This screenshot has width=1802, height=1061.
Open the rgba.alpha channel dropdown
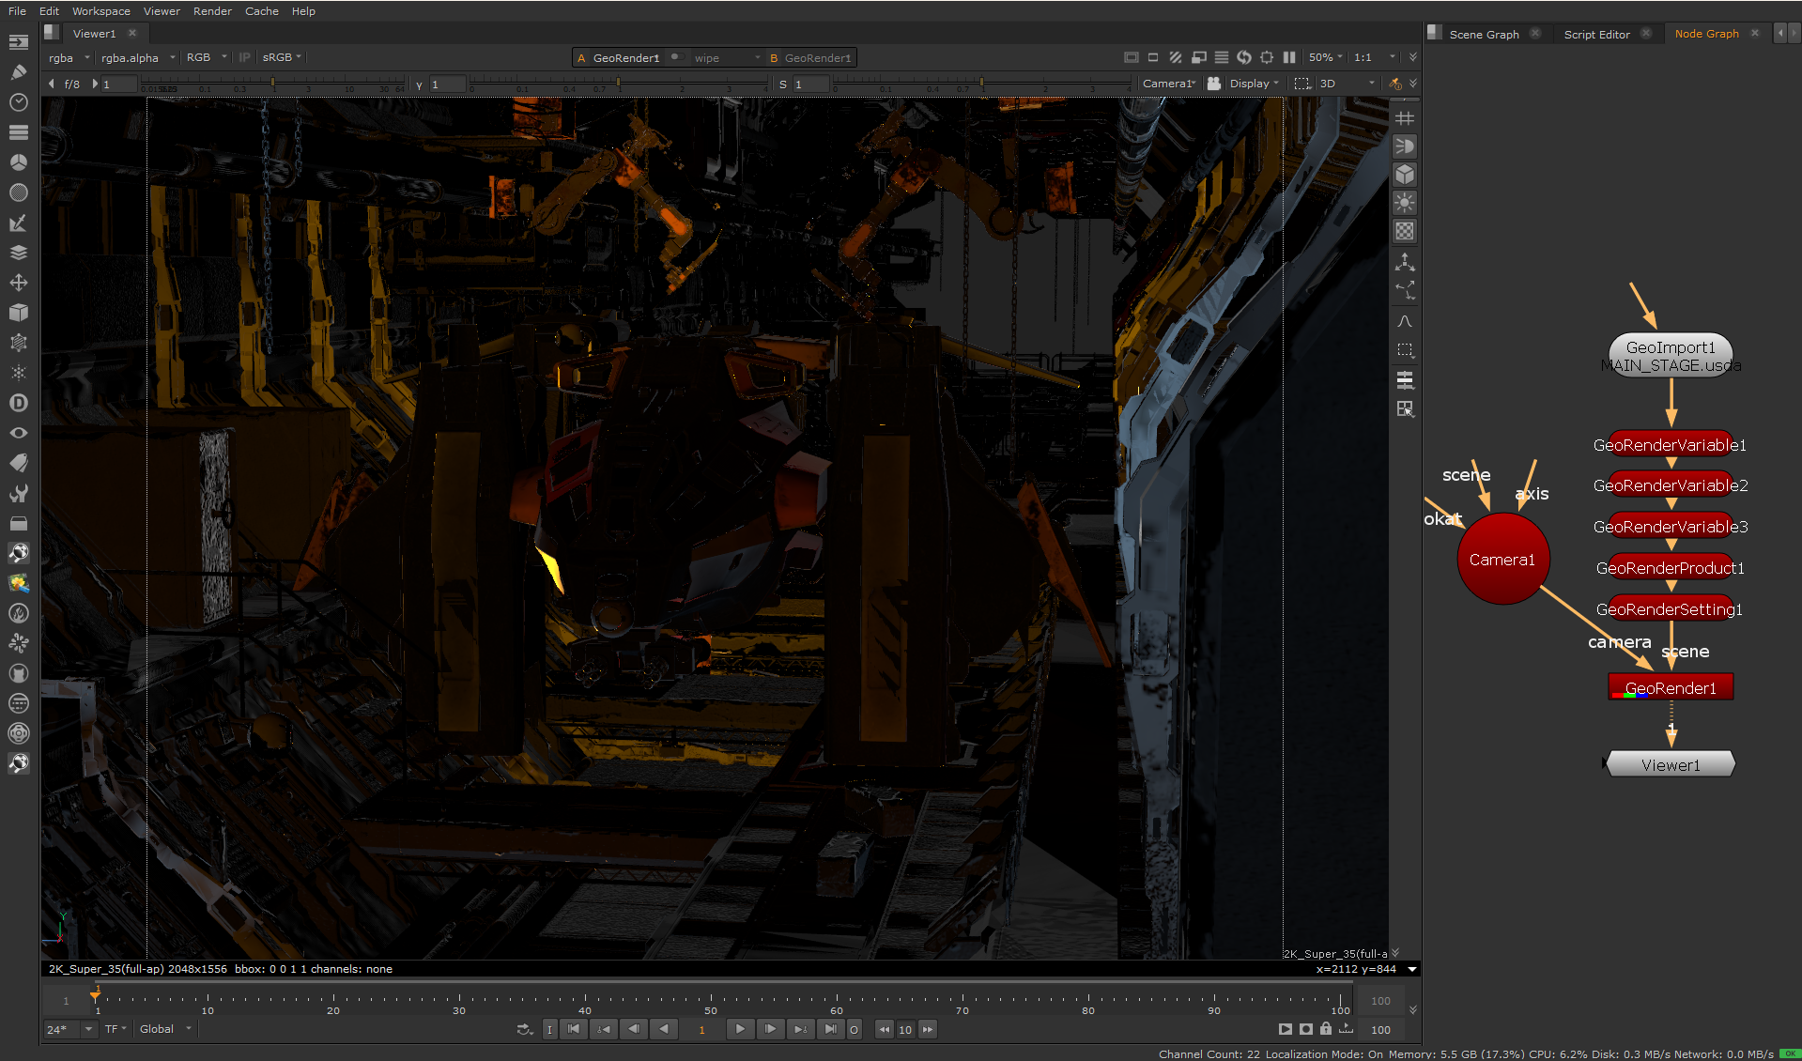coord(138,57)
